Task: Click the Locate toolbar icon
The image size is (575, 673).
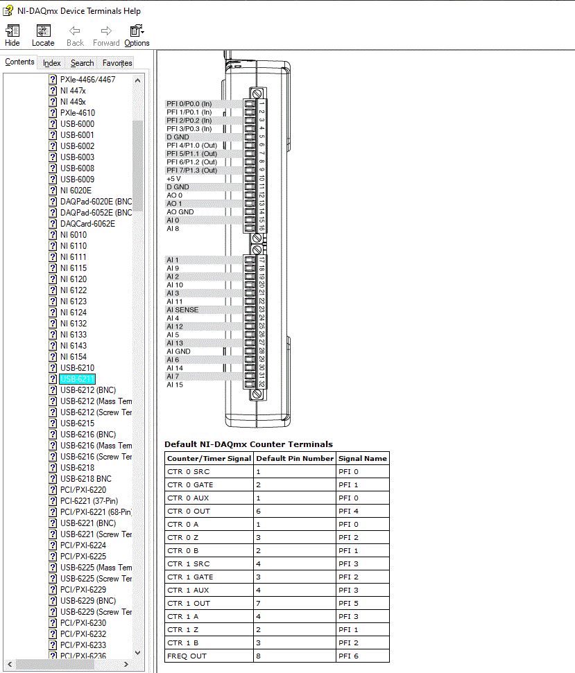Action: pos(43,31)
